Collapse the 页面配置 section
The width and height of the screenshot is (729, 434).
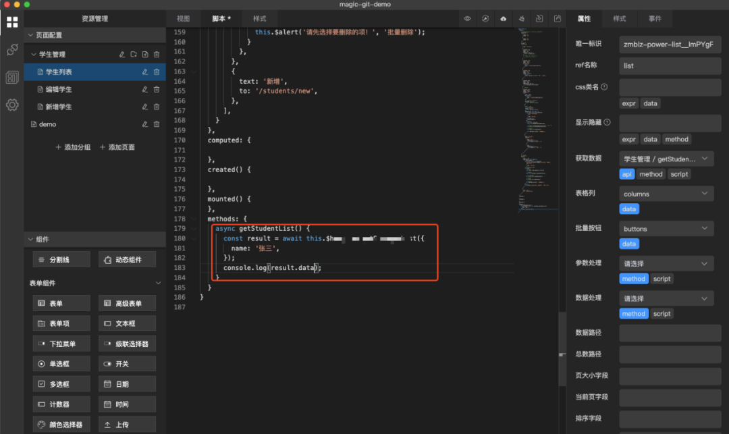[x=30, y=35]
